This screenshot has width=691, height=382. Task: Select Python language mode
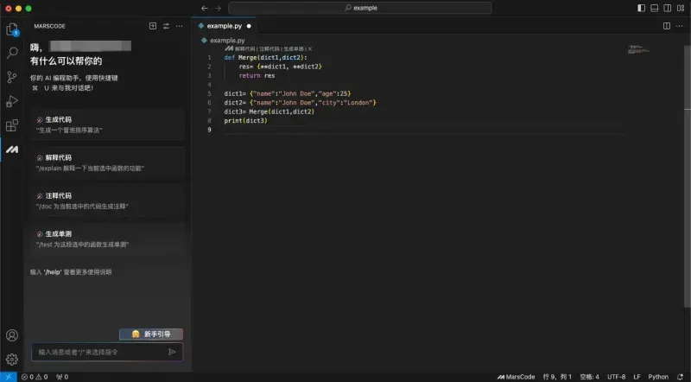tap(658, 377)
